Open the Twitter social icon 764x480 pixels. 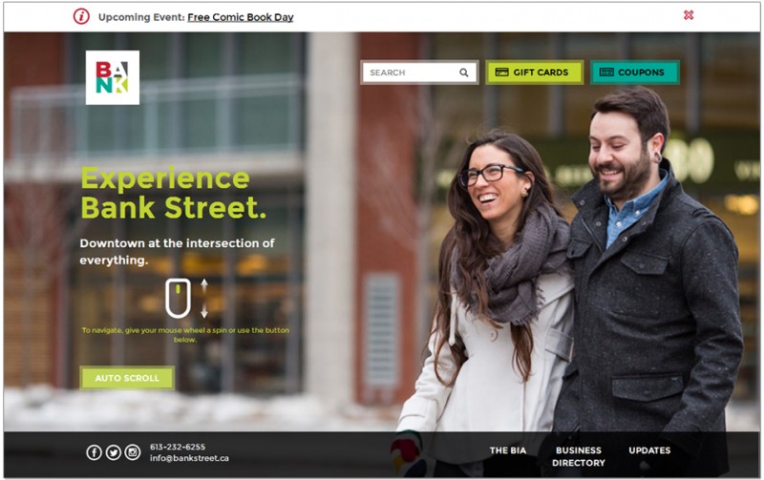[x=114, y=452]
